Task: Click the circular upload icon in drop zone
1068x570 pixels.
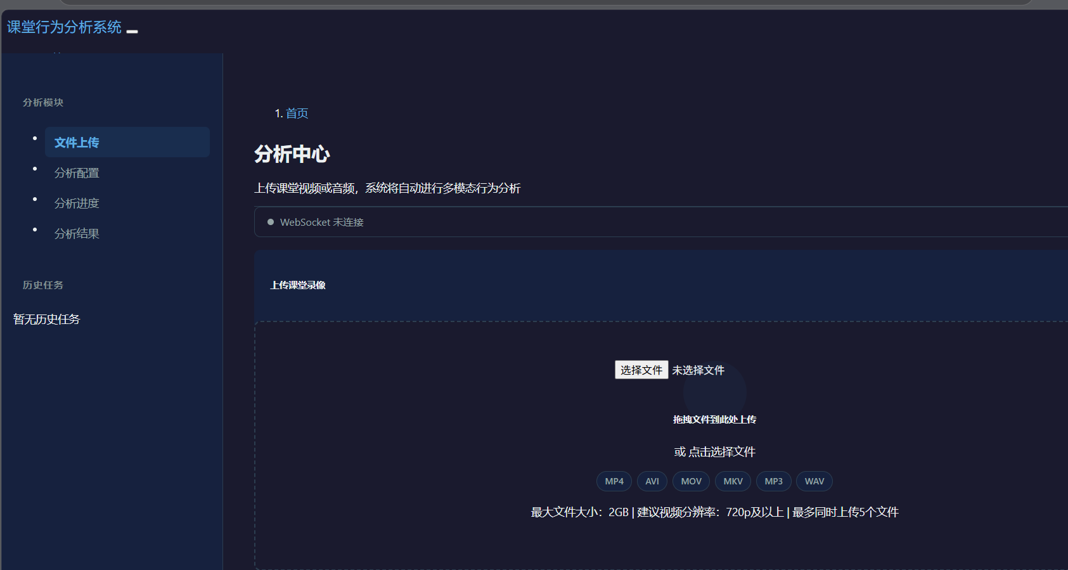Action: [x=714, y=392]
